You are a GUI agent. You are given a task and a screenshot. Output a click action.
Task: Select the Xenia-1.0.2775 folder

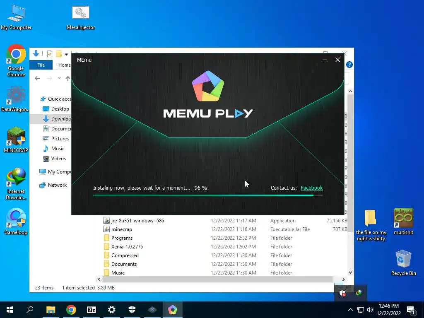coord(224,247)
